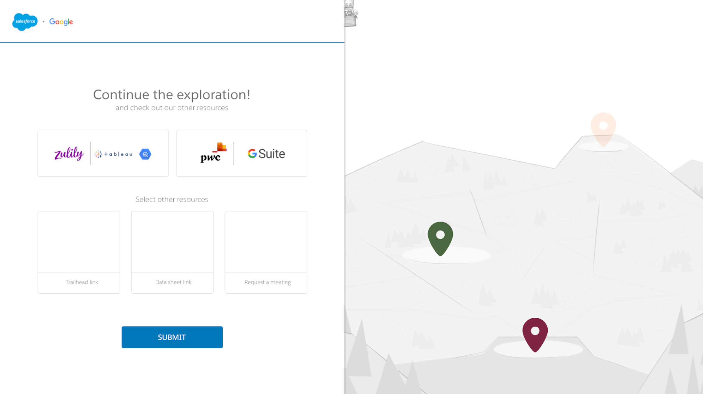
Task: Click the green map pin marker
Action: (x=440, y=239)
